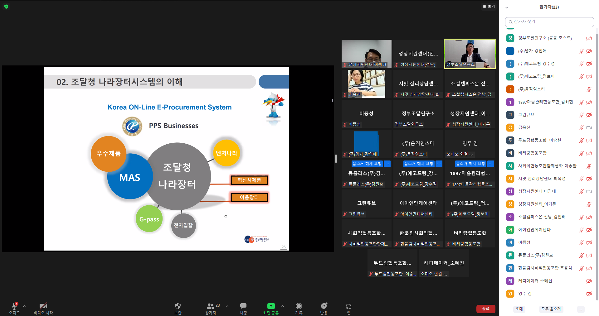Viewport: 599px width, 316px height.
Task: Click the camera-off icon for 아이앤만케어센타 in list
Action: (x=589, y=230)
